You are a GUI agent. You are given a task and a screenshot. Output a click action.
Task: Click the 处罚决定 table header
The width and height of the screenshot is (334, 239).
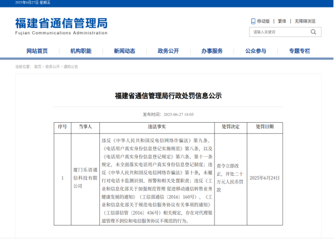pos(231,127)
